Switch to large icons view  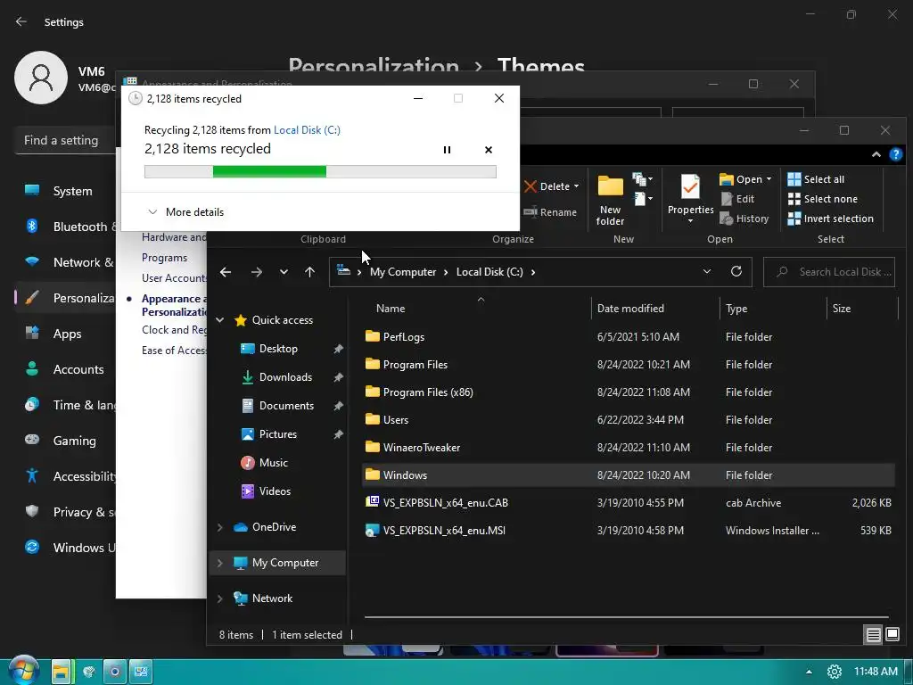pyautogui.click(x=892, y=634)
